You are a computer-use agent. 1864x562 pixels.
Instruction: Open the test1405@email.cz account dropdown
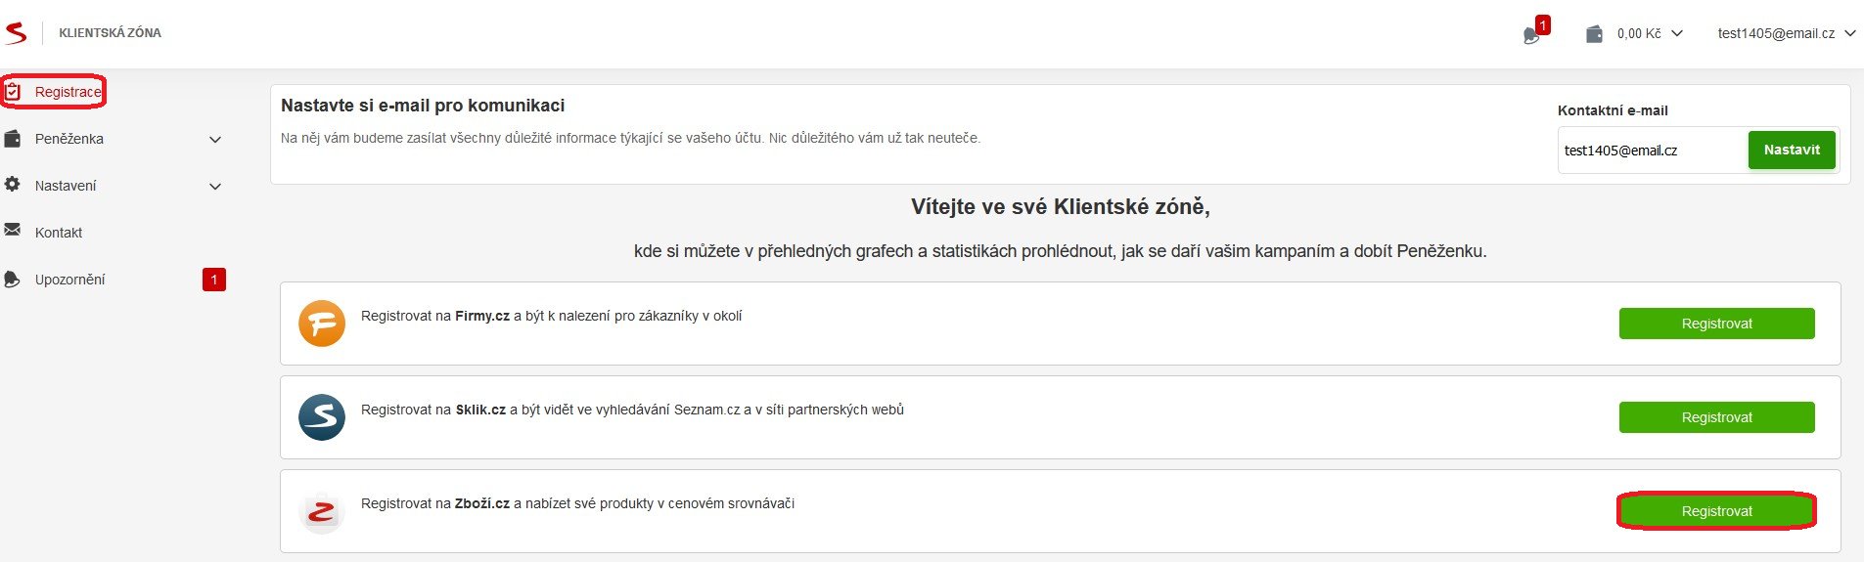pos(1787,33)
